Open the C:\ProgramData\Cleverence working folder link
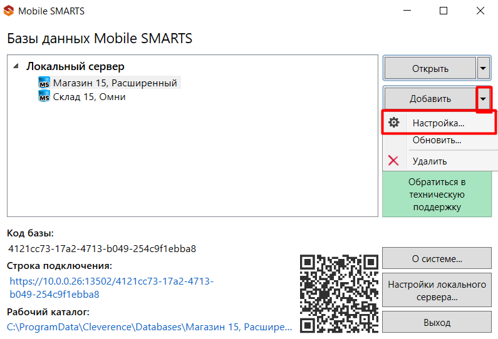Screen dimensions: 498x339 coord(149,327)
